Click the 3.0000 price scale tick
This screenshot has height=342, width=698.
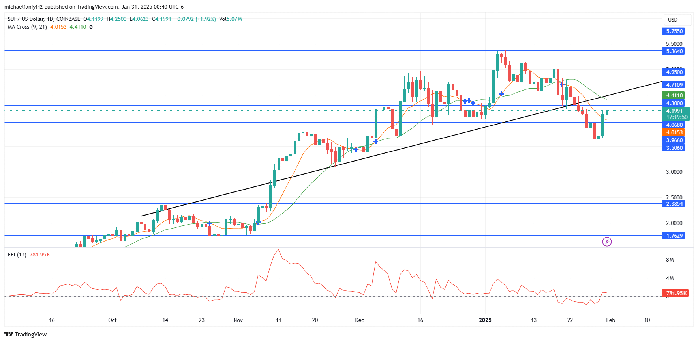tap(674, 172)
